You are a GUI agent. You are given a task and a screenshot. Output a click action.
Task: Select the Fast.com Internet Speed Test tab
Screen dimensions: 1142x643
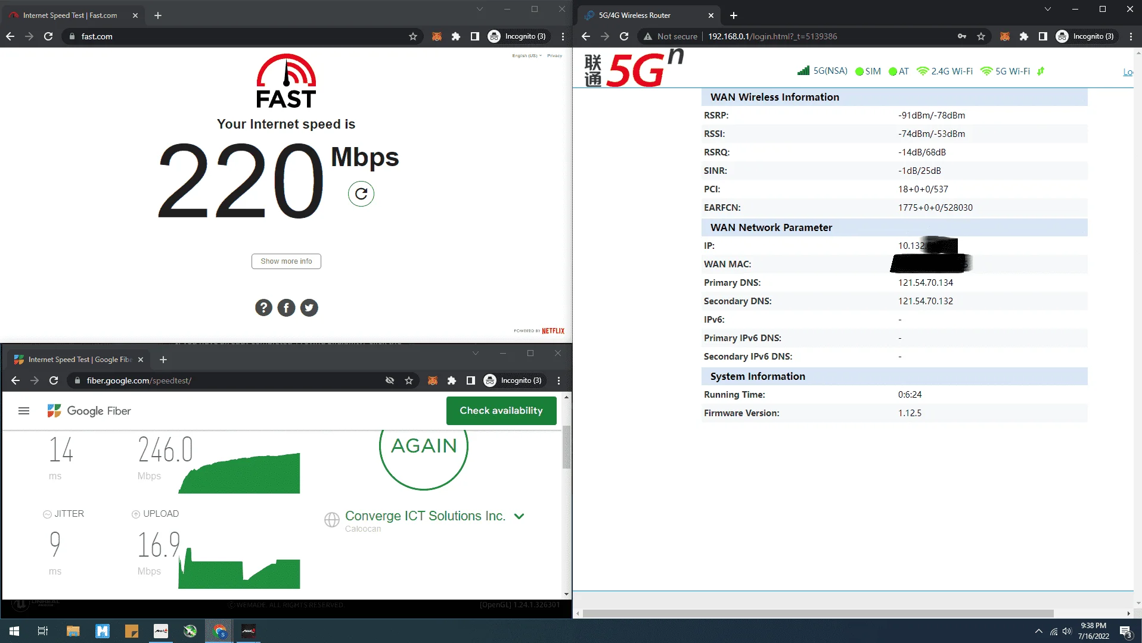pyautogui.click(x=75, y=15)
